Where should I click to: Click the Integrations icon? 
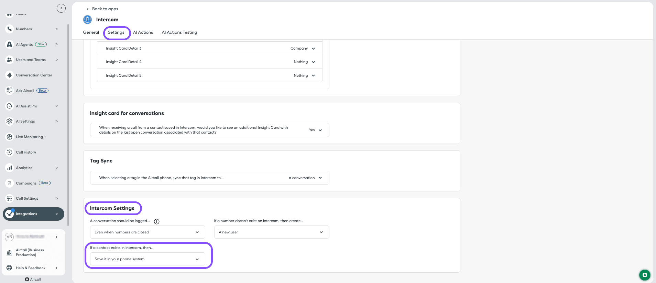tap(10, 214)
